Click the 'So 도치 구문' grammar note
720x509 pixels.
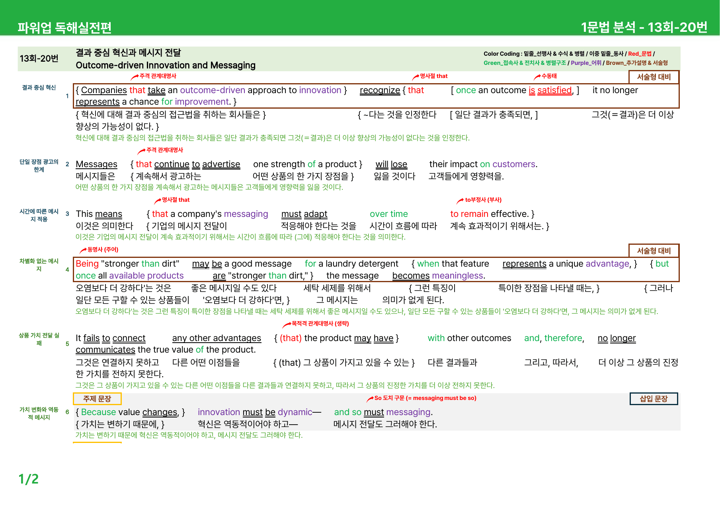[425, 398]
